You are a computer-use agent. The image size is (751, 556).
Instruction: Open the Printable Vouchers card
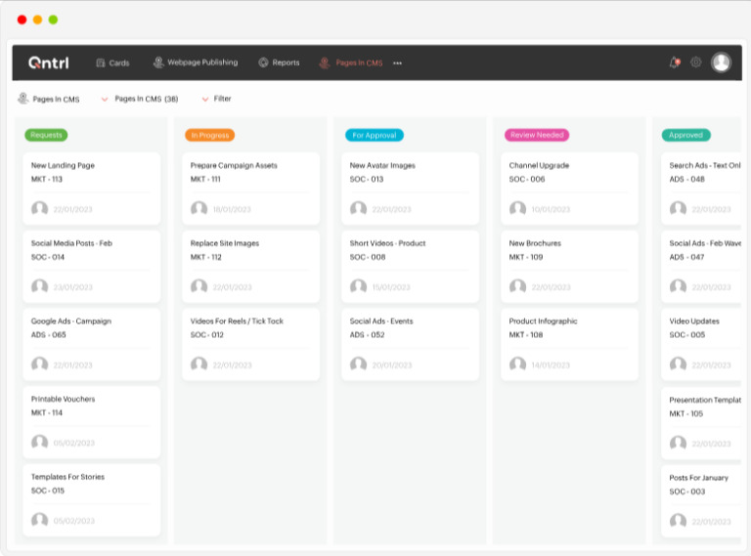[92, 422]
